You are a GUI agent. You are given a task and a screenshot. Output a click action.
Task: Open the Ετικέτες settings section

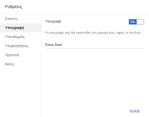21,19
